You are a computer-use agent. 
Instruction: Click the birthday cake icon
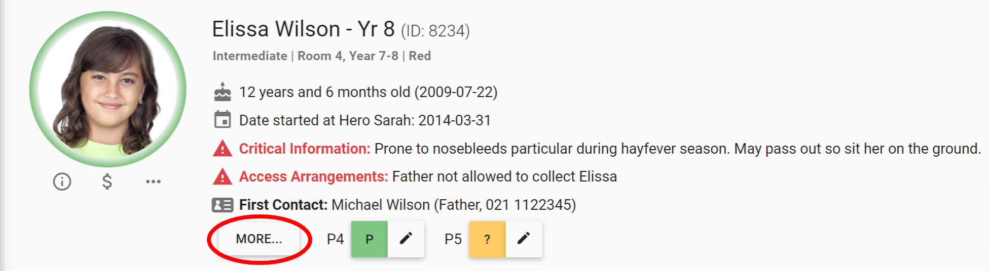pos(222,92)
